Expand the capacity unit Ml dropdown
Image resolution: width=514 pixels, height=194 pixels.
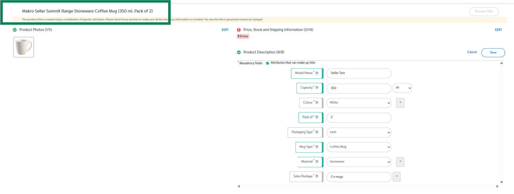[x=402, y=88]
